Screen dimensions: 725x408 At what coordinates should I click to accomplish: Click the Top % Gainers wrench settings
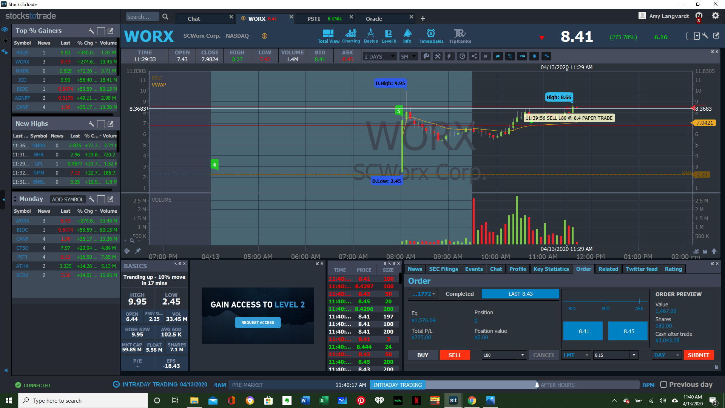(91, 31)
